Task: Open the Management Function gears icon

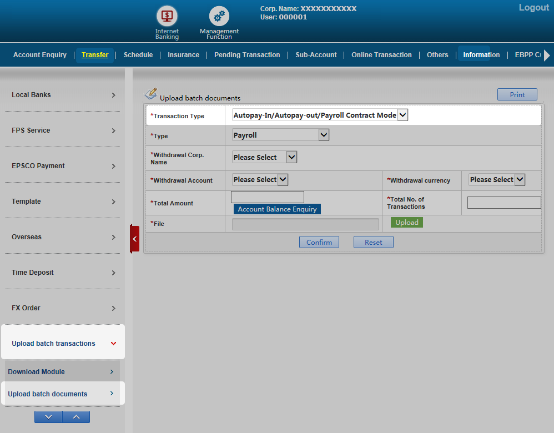Action: point(219,16)
